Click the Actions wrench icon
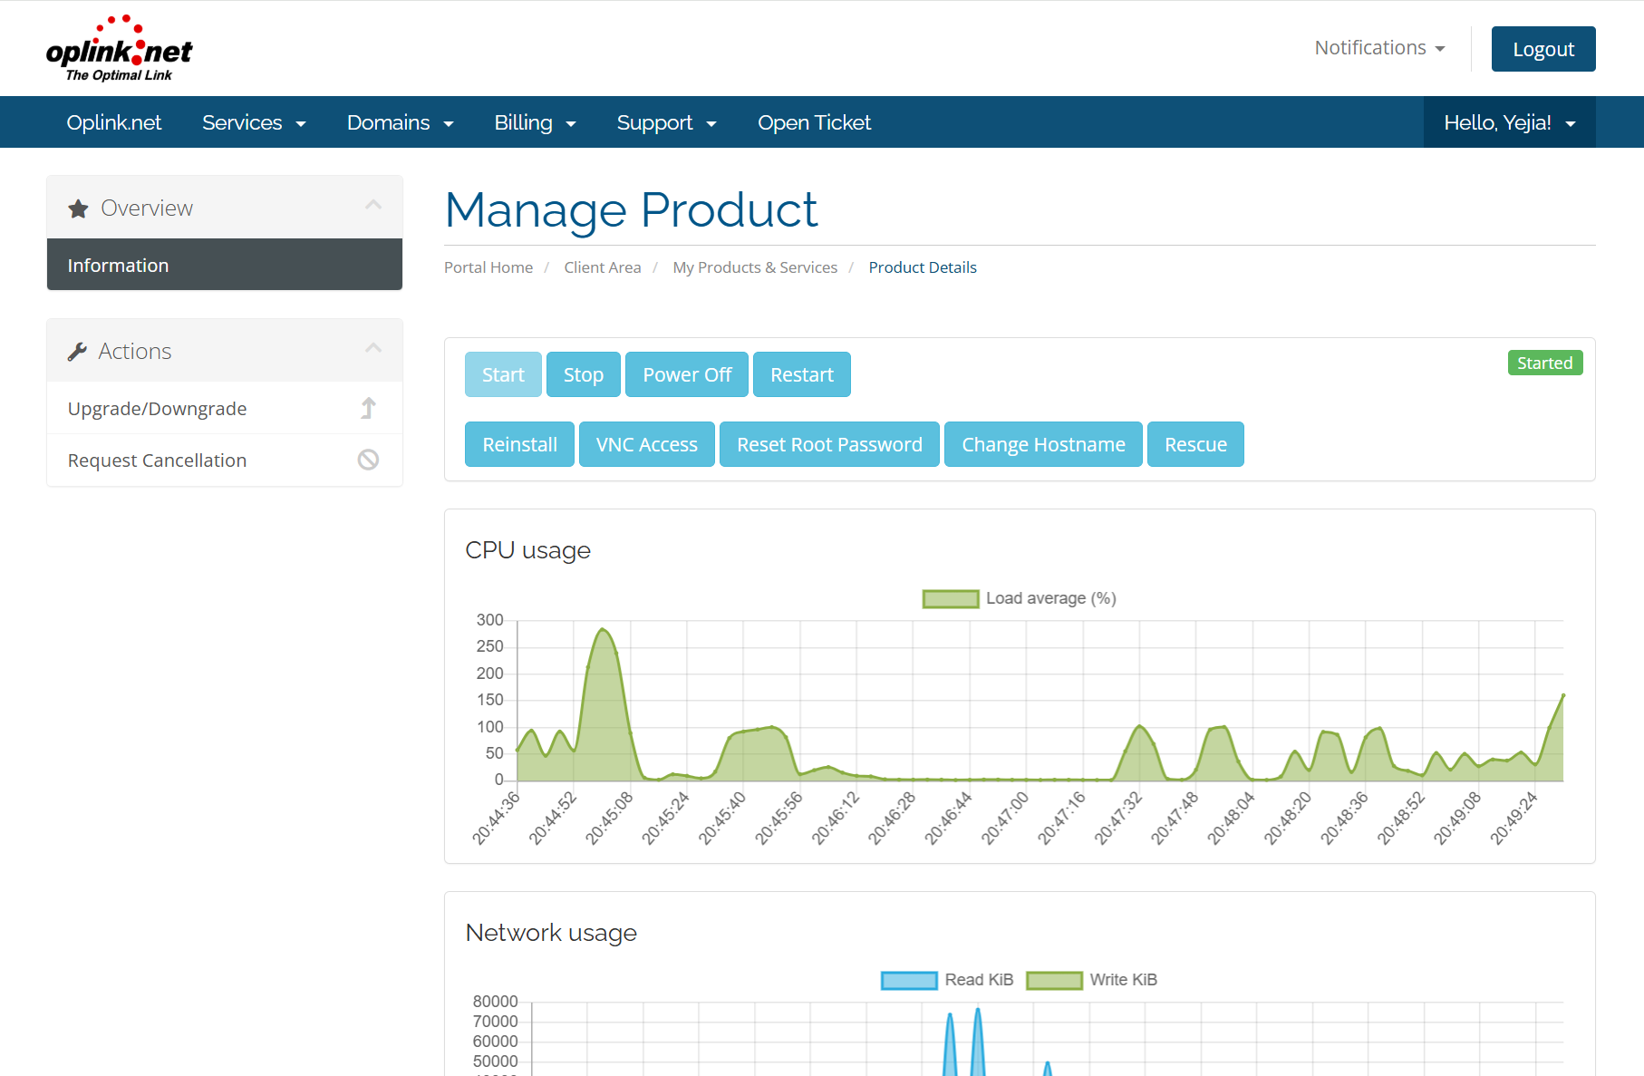1644x1076 pixels. [78, 352]
